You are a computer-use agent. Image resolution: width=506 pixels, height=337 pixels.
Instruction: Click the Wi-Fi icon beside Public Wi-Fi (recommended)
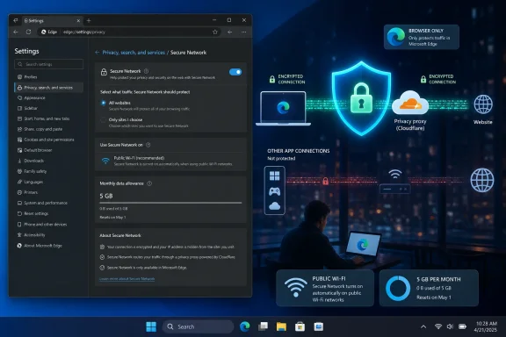[x=105, y=161]
